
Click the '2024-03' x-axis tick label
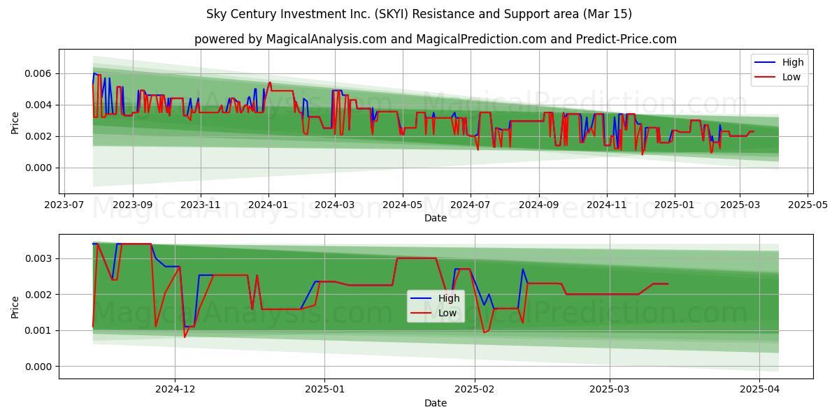(x=334, y=206)
